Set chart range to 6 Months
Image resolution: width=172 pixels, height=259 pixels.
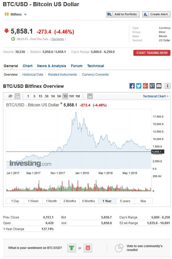pos(89,201)
